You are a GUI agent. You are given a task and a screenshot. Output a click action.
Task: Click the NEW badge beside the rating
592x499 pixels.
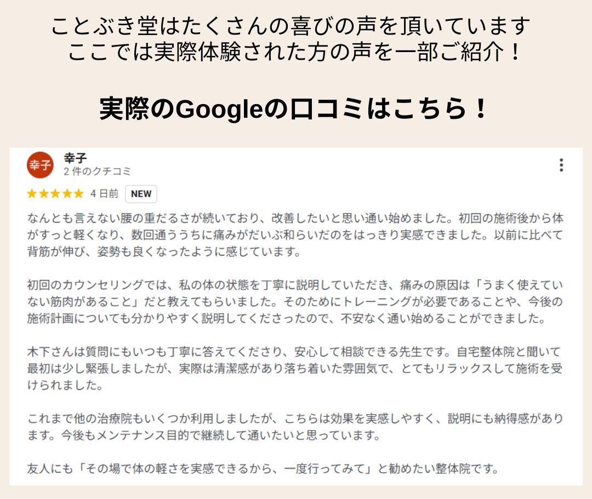tap(141, 194)
